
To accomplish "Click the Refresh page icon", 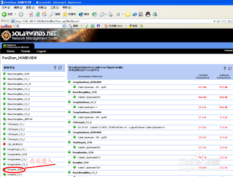I will pos(37,14).
